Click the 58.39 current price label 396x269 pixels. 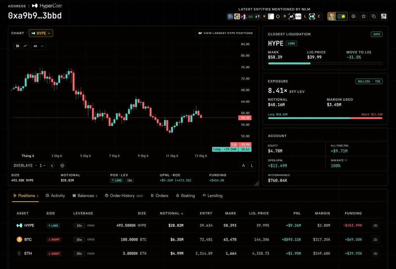[x=245, y=118]
